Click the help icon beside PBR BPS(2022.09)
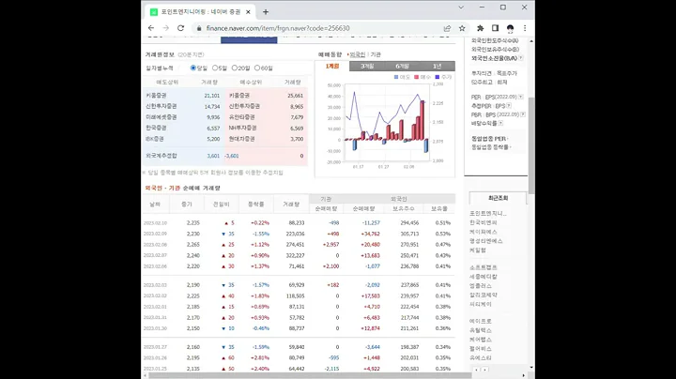Screen dimensions: 676x379 coord(523,114)
